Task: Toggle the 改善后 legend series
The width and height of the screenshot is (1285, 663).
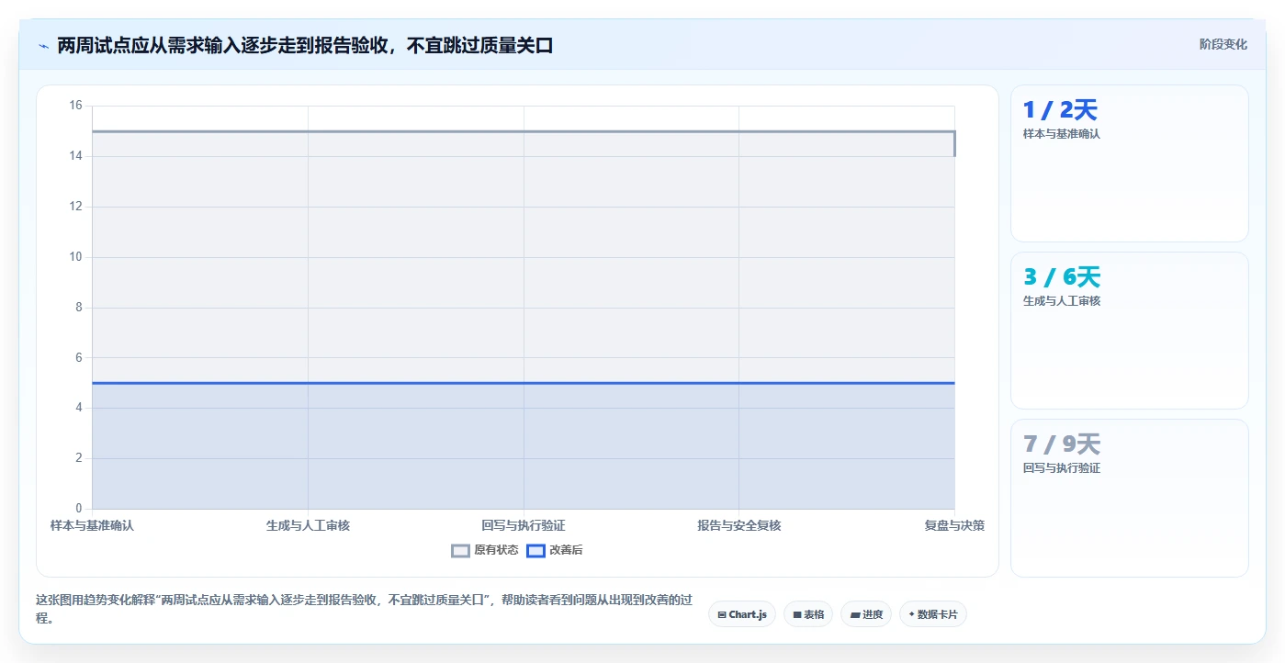Action: tap(555, 550)
